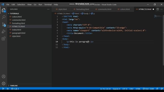Open Explorer views and more actions ellipsis

48,9
